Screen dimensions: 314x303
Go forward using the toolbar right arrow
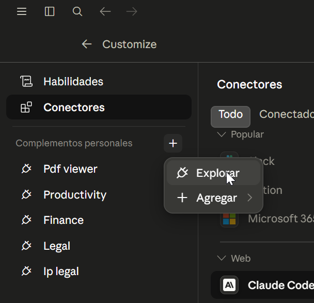click(x=132, y=11)
